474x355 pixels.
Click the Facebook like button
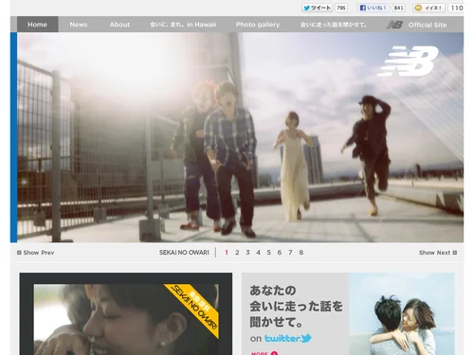374,8
